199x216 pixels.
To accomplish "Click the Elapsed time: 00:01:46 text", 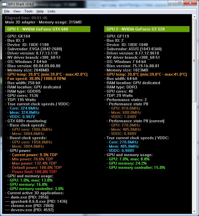I will 26,18.
